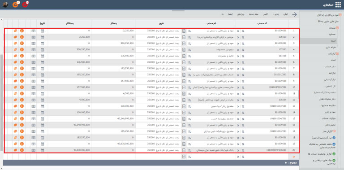This screenshot has width=344, height=170.
Task: Open the چاپ print dropdown in toolbar
Action: pyautogui.click(x=275, y=14)
